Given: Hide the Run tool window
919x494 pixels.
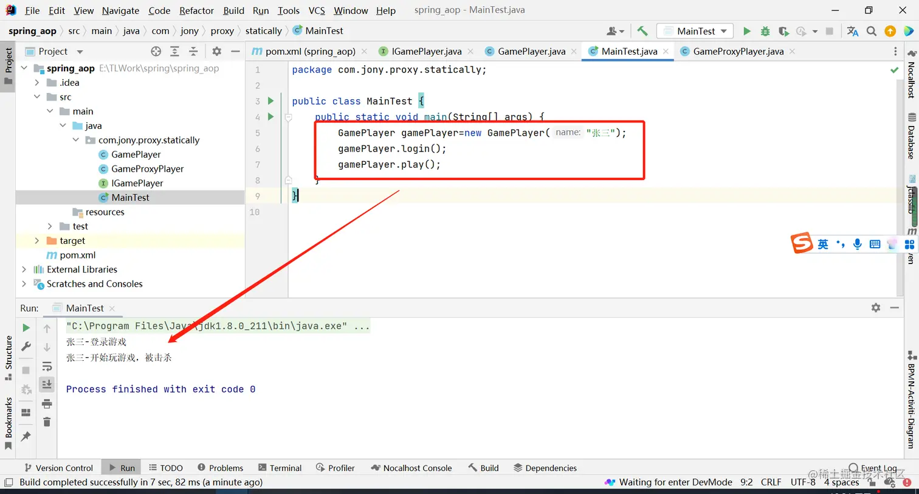Looking at the screenshot, I should (894, 308).
